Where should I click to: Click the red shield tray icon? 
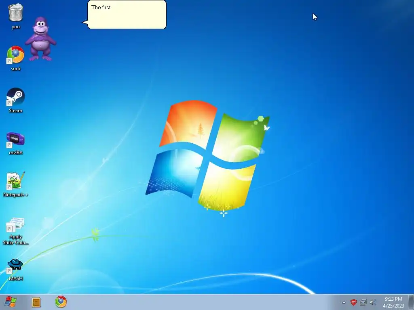point(353,302)
